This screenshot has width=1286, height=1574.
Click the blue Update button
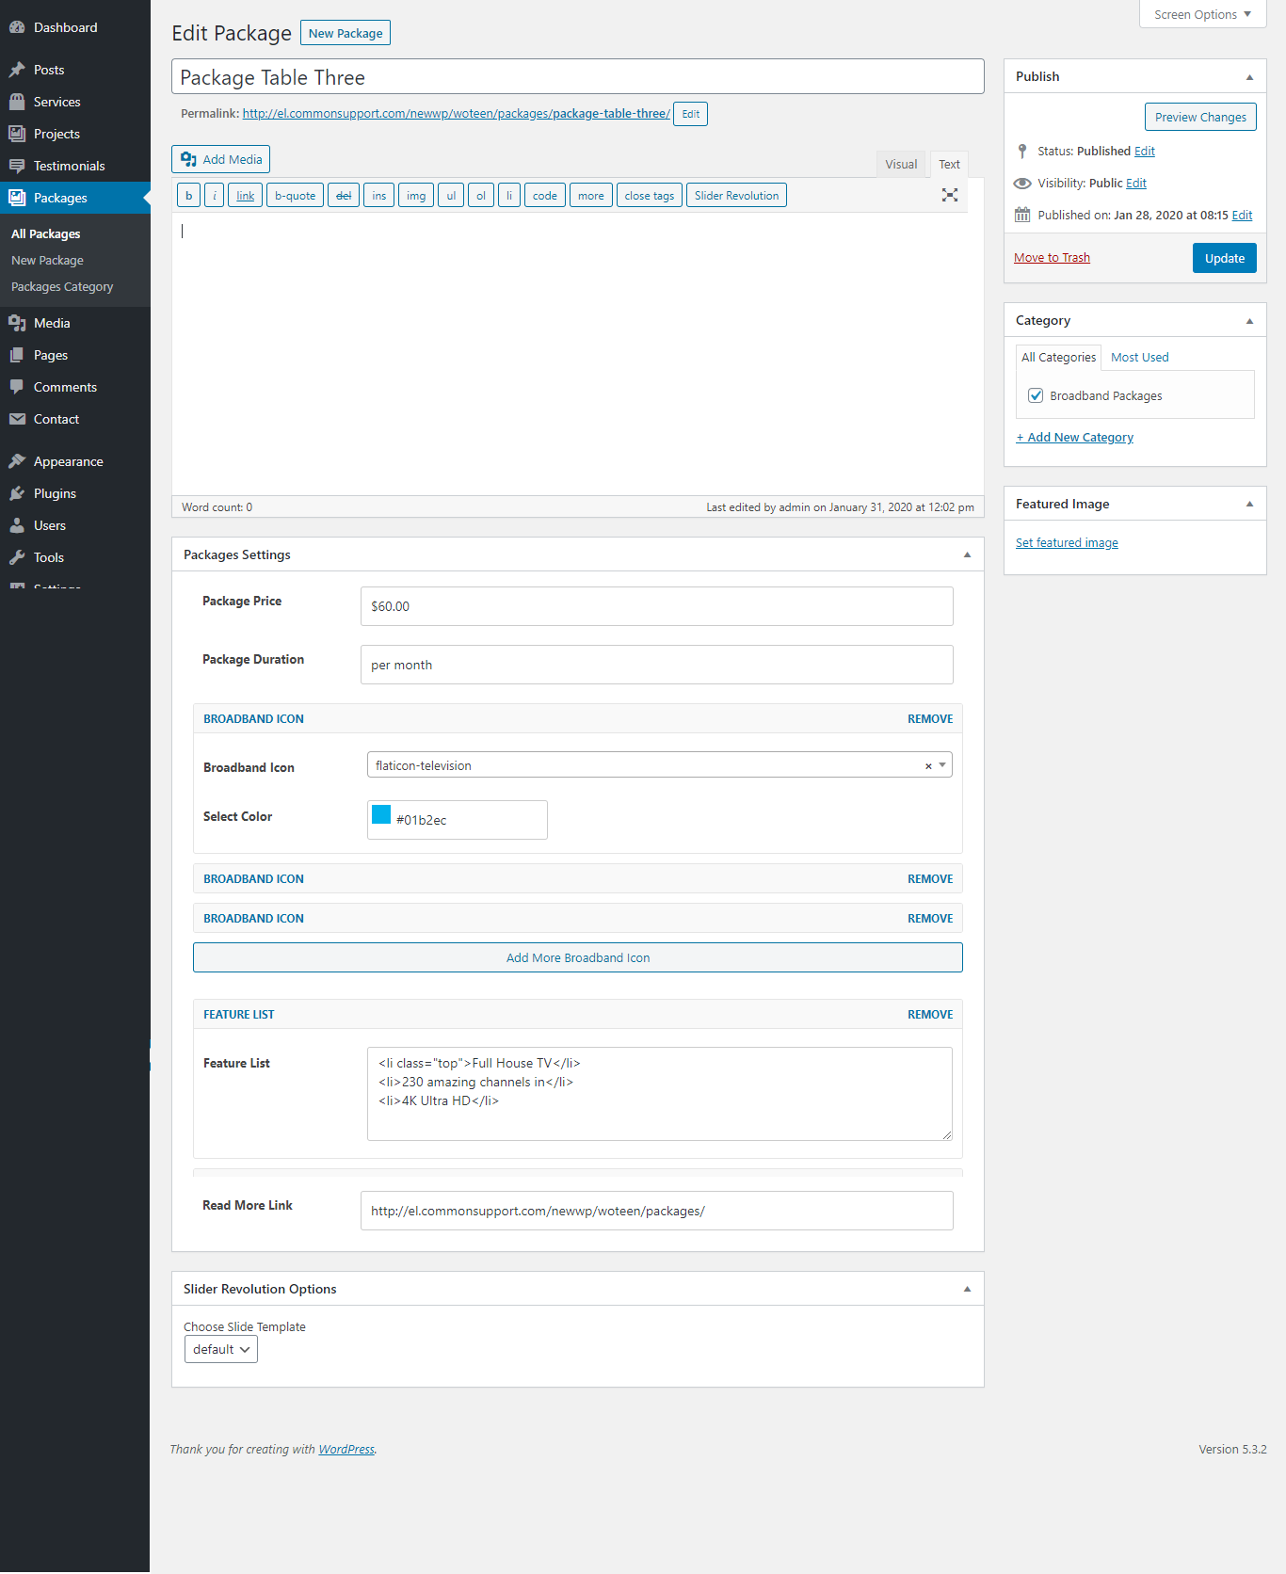(x=1224, y=258)
